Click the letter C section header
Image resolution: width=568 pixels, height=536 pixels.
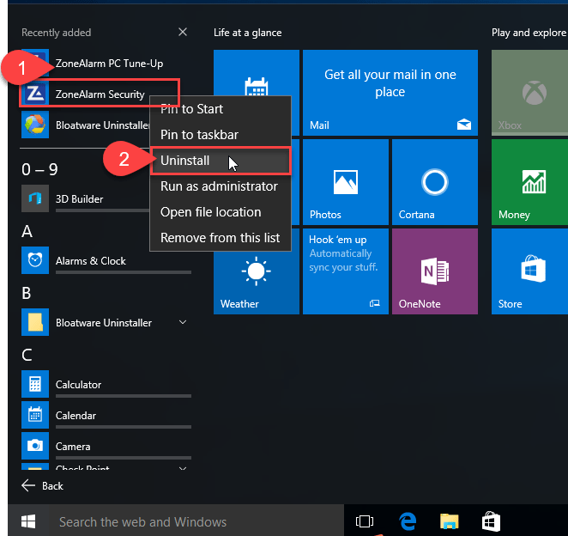pos(27,355)
